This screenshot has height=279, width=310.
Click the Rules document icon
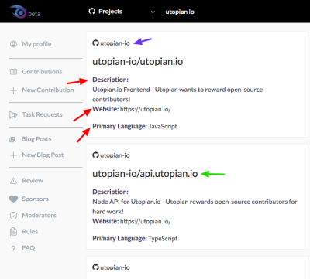[x=13, y=232]
